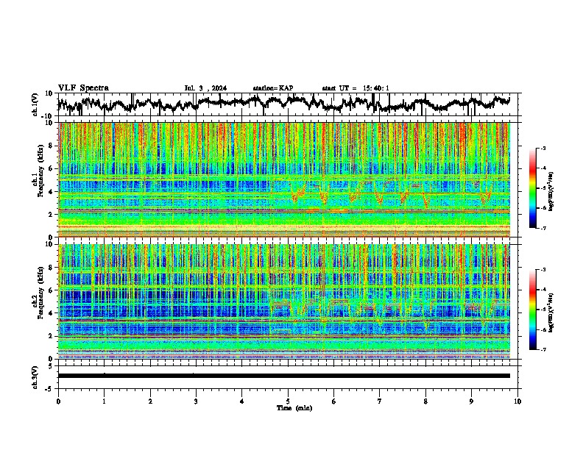This screenshot has width=583, height=450.
Task: Click time axis tick label '1'
Action: pyautogui.click(x=104, y=401)
